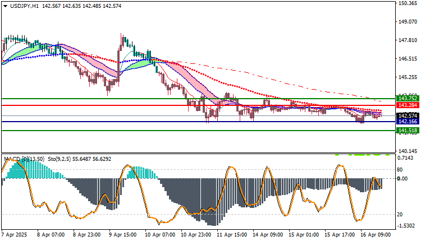The height and width of the screenshot is (241, 421).
Task: Click the 16 Apr 09:00 time label
Action: (x=376, y=235)
